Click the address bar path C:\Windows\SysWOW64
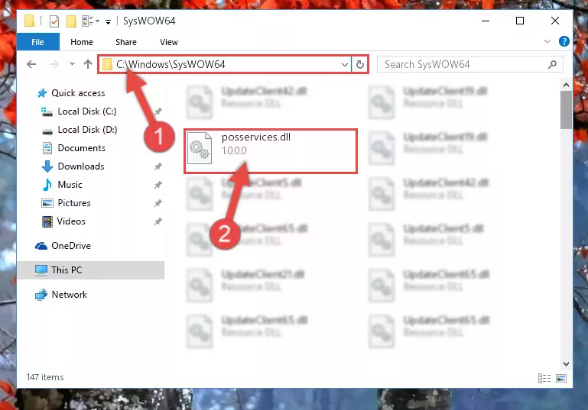 171,64
